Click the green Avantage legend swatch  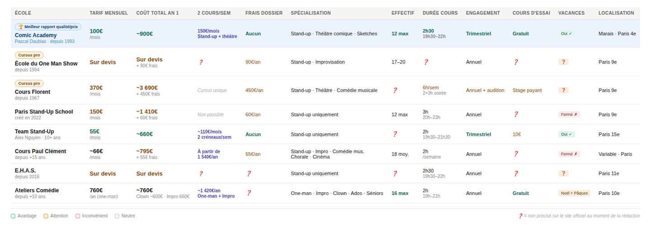click(x=13, y=216)
